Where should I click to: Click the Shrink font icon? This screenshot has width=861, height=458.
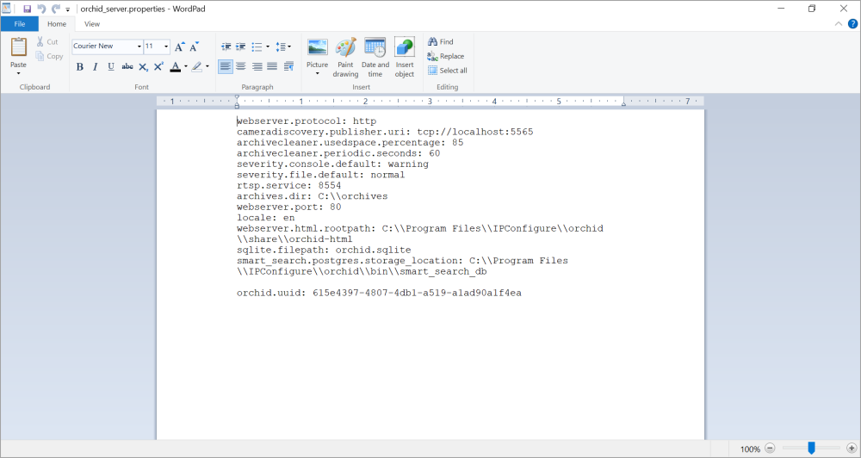click(194, 46)
